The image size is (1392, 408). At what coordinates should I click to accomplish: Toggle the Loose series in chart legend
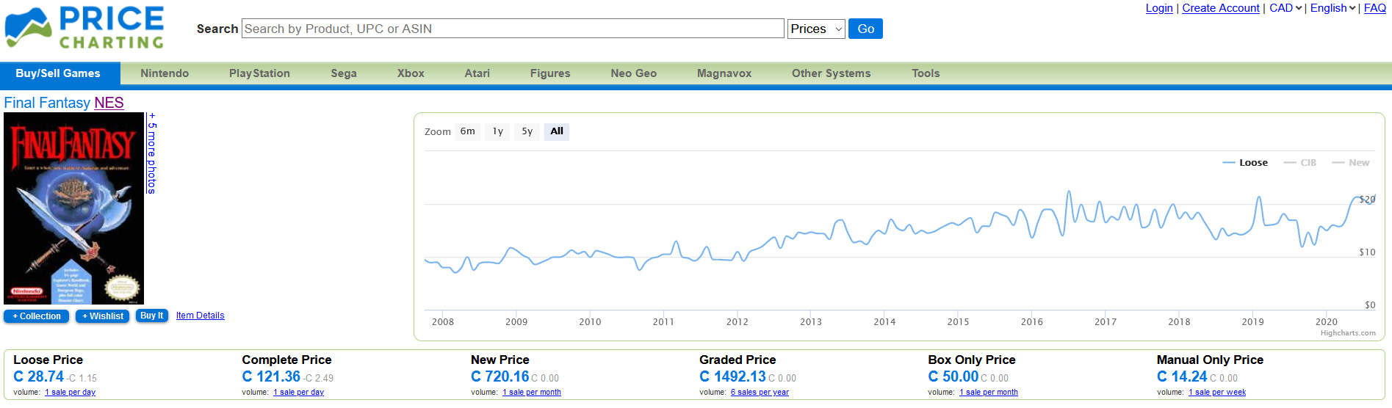1245,163
